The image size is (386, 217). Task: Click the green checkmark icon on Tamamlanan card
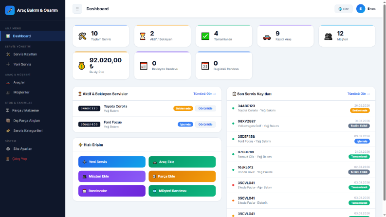205,36
